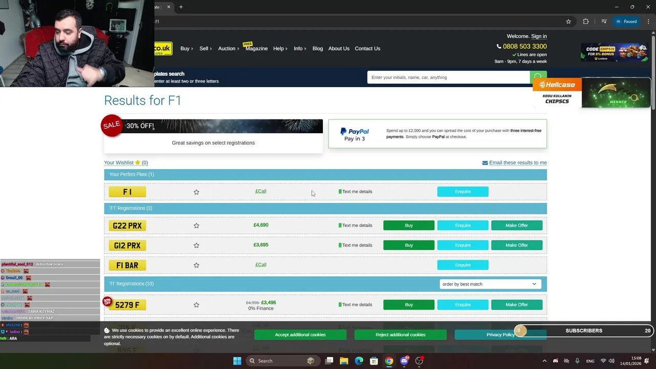The image size is (656, 369).
Task: Buy the G12 PRX plate
Action: click(x=409, y=245)
